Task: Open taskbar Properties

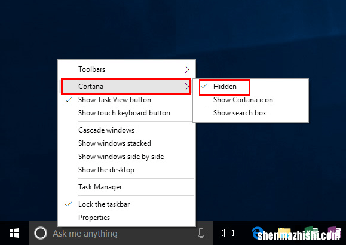Action: point(127,218)
